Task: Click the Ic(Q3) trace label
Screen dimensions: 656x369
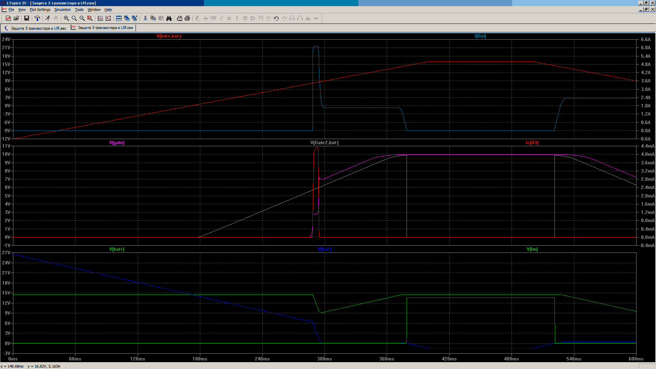Action: point(532,142)
